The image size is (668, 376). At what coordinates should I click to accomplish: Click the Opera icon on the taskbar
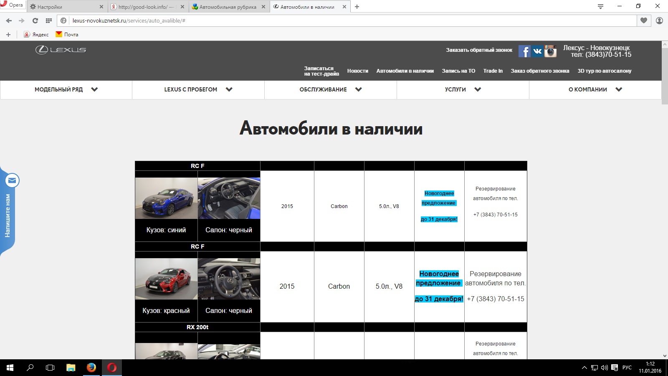(112, 368)
